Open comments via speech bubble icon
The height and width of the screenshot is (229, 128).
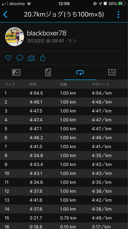pyautogui.click(x=20, y=58)
